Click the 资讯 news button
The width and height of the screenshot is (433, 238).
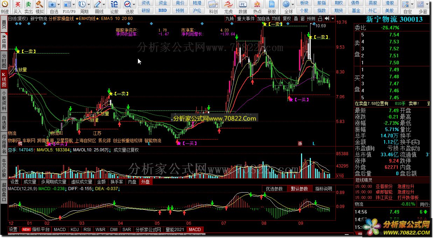tap(146, 3)
